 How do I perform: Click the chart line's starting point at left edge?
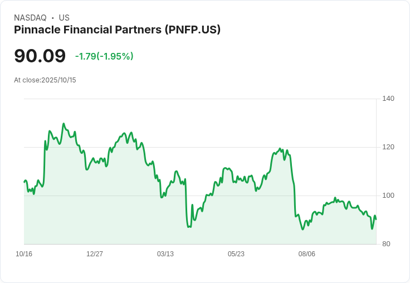(x=24, y=182)
